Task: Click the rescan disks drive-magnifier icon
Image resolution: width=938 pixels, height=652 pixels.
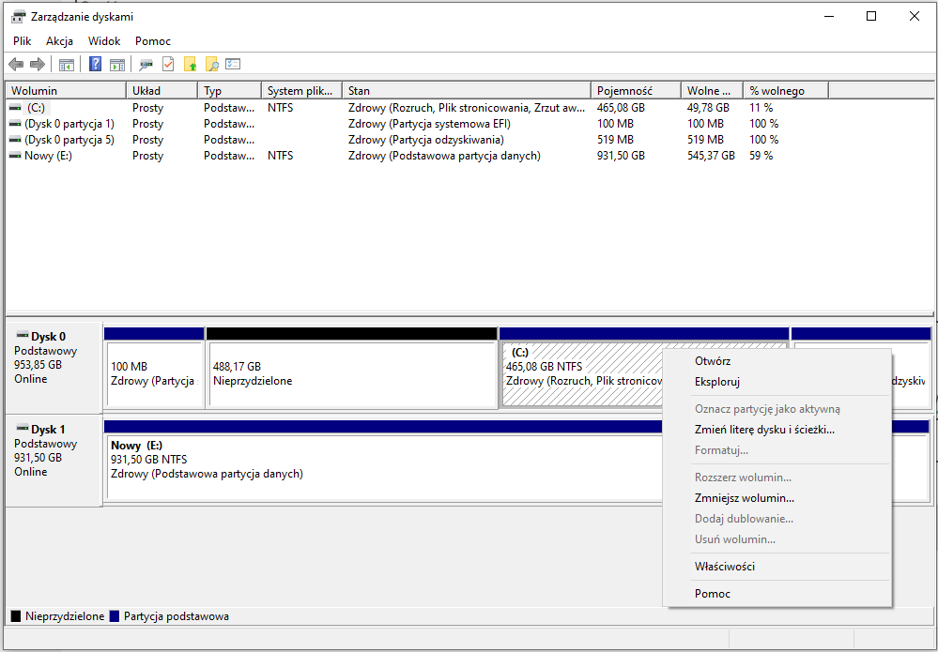Action: 146,65
